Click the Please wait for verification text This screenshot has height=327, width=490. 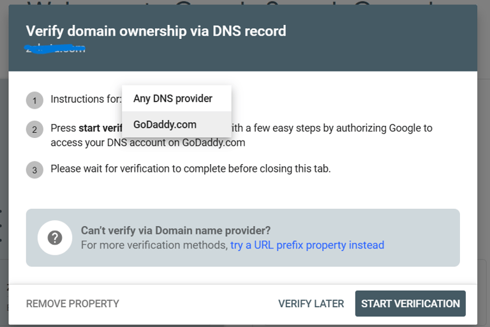[x=191, y=169]
